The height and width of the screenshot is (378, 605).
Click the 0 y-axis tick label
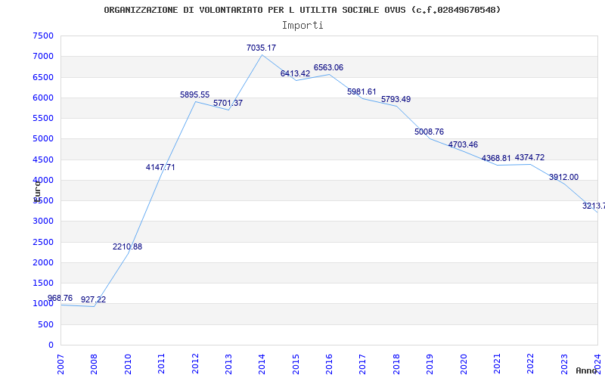coord(51,345)
